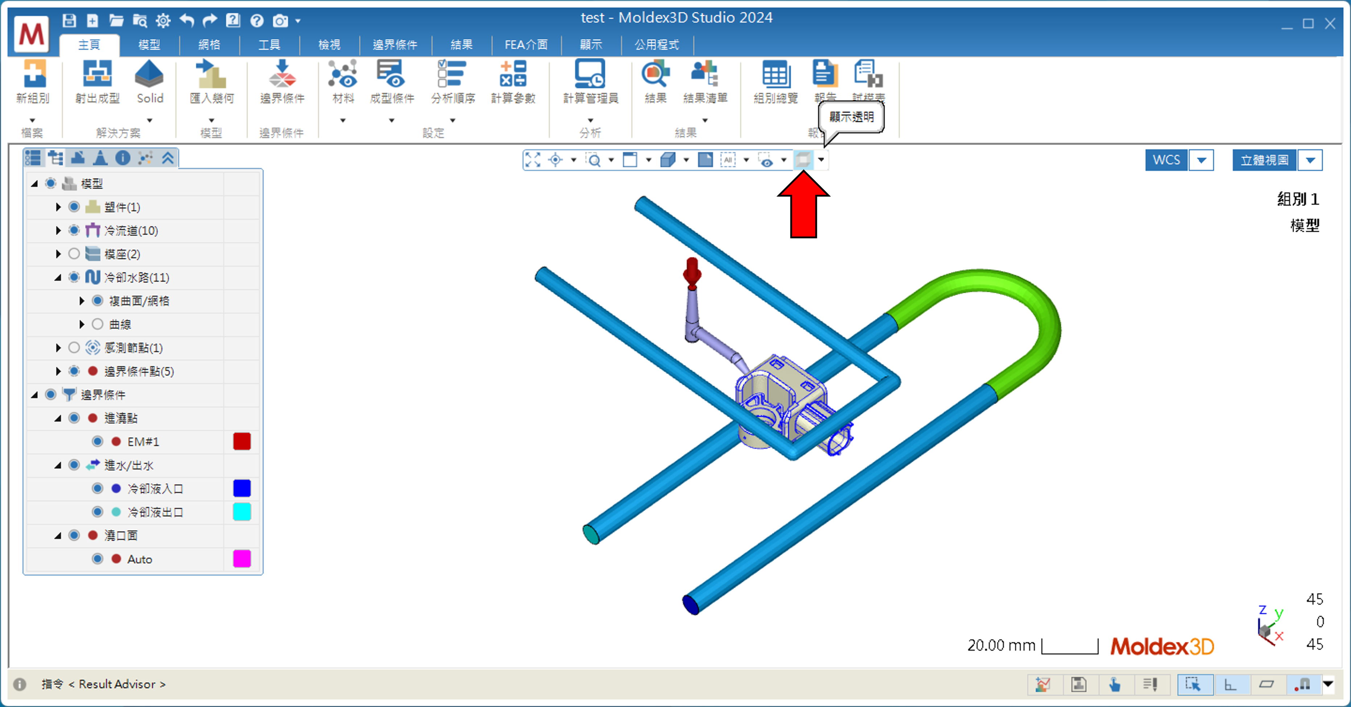The height and width of the screenshot is (707, 1351).
Task: Click the info icon in the tree panel toolbar
Action: tap(123, 157)
